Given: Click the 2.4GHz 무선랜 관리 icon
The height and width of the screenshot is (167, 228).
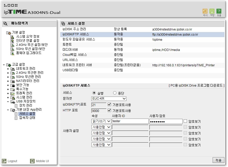Looking at the screenshot, I should click(x=13, y=73).
